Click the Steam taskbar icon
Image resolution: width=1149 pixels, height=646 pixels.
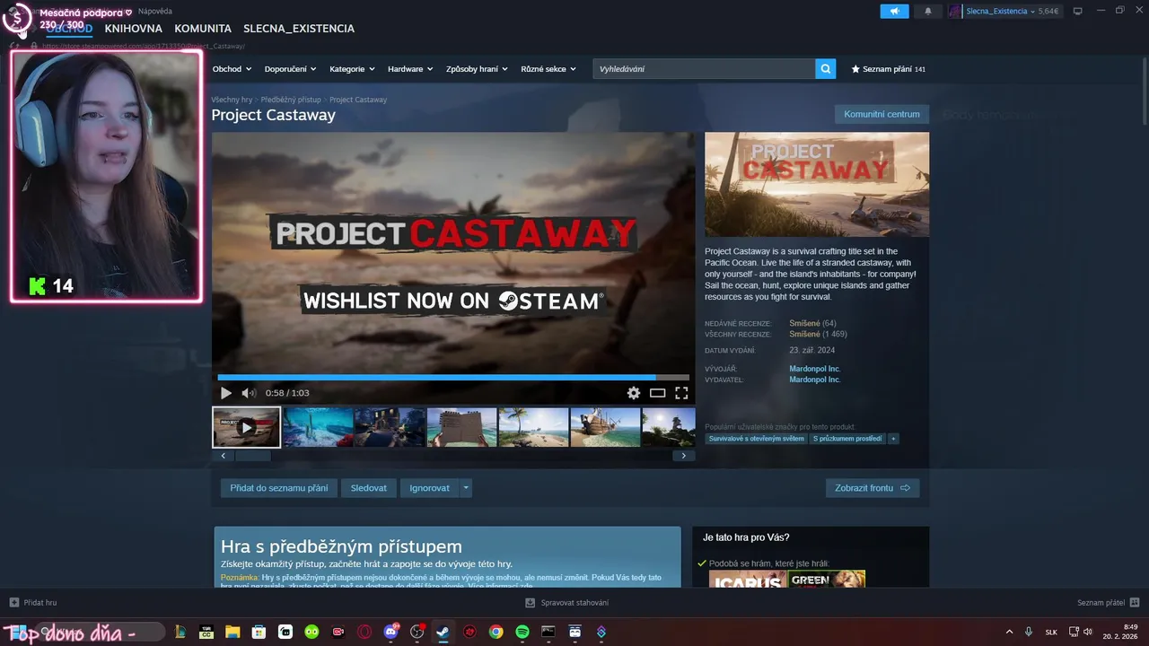[443, 632]
